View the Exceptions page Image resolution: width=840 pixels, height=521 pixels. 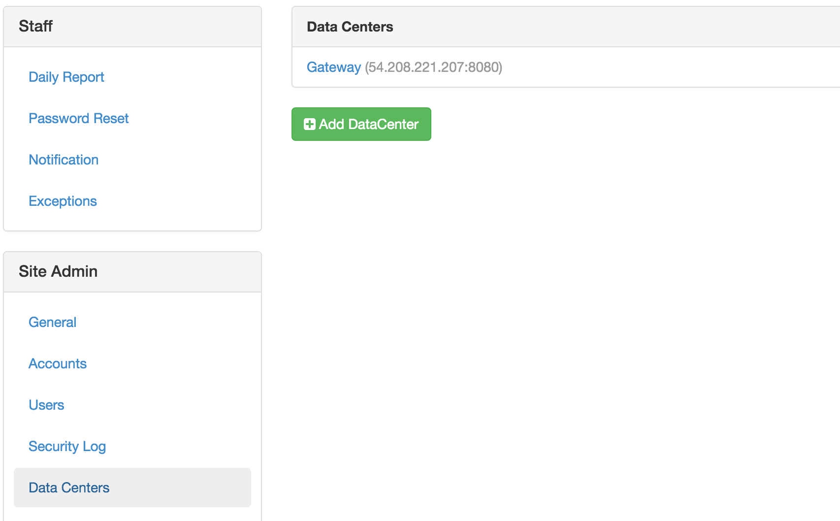(x=63, y=201)
